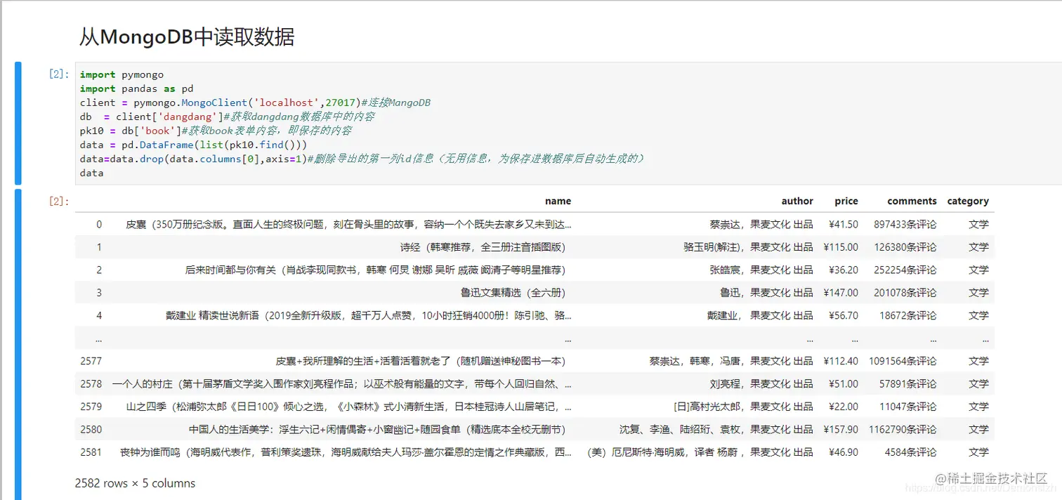This screenshot has width=1062, height=500.
Task: Click the price cell ¥56.70
Action: [x=844, y=315]
